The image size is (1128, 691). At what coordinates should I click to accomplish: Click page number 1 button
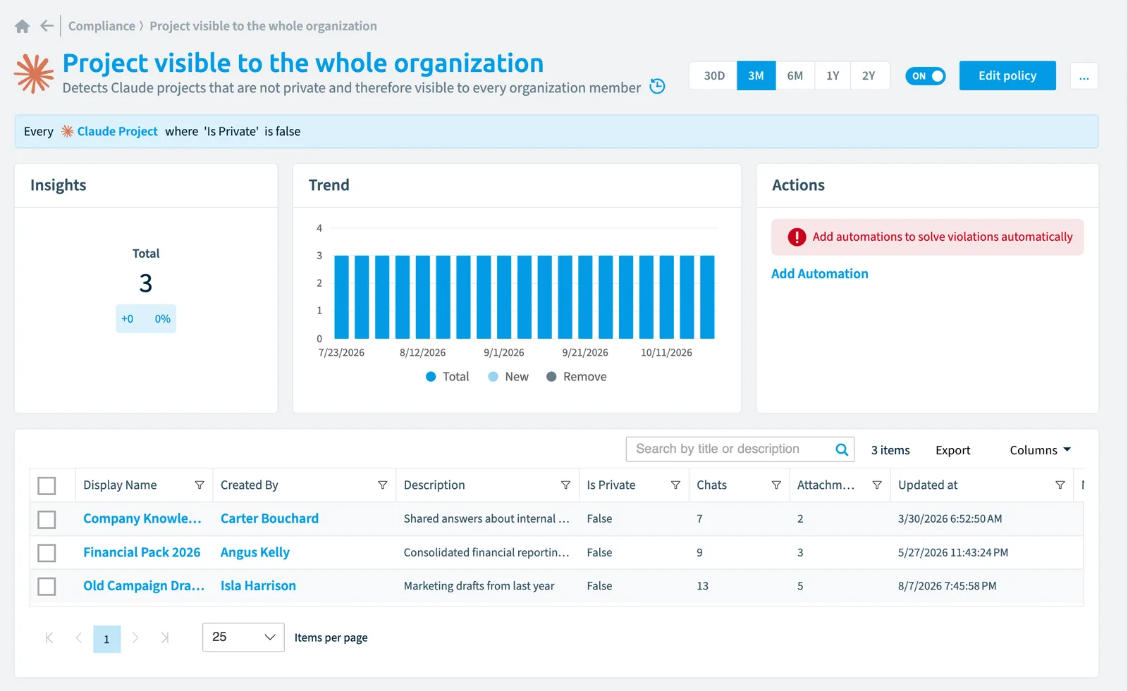click(x=106, y=639)
